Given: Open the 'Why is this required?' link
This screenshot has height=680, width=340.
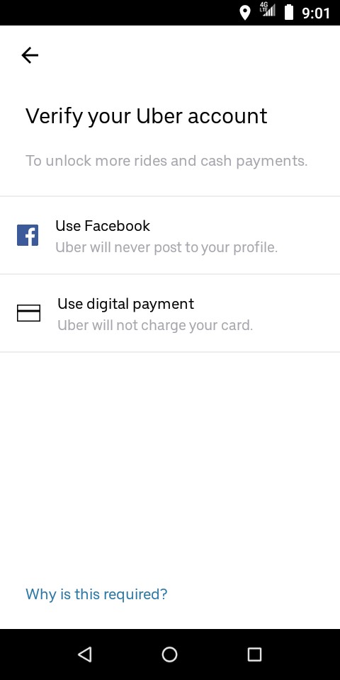Looking at the screenshot, I should (96, 594).
